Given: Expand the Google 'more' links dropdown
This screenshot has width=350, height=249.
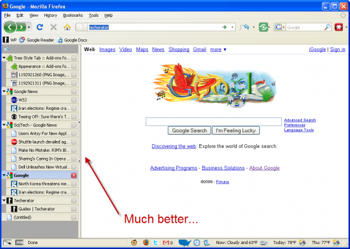Looking at the screenshot, I should click(218, 49).
